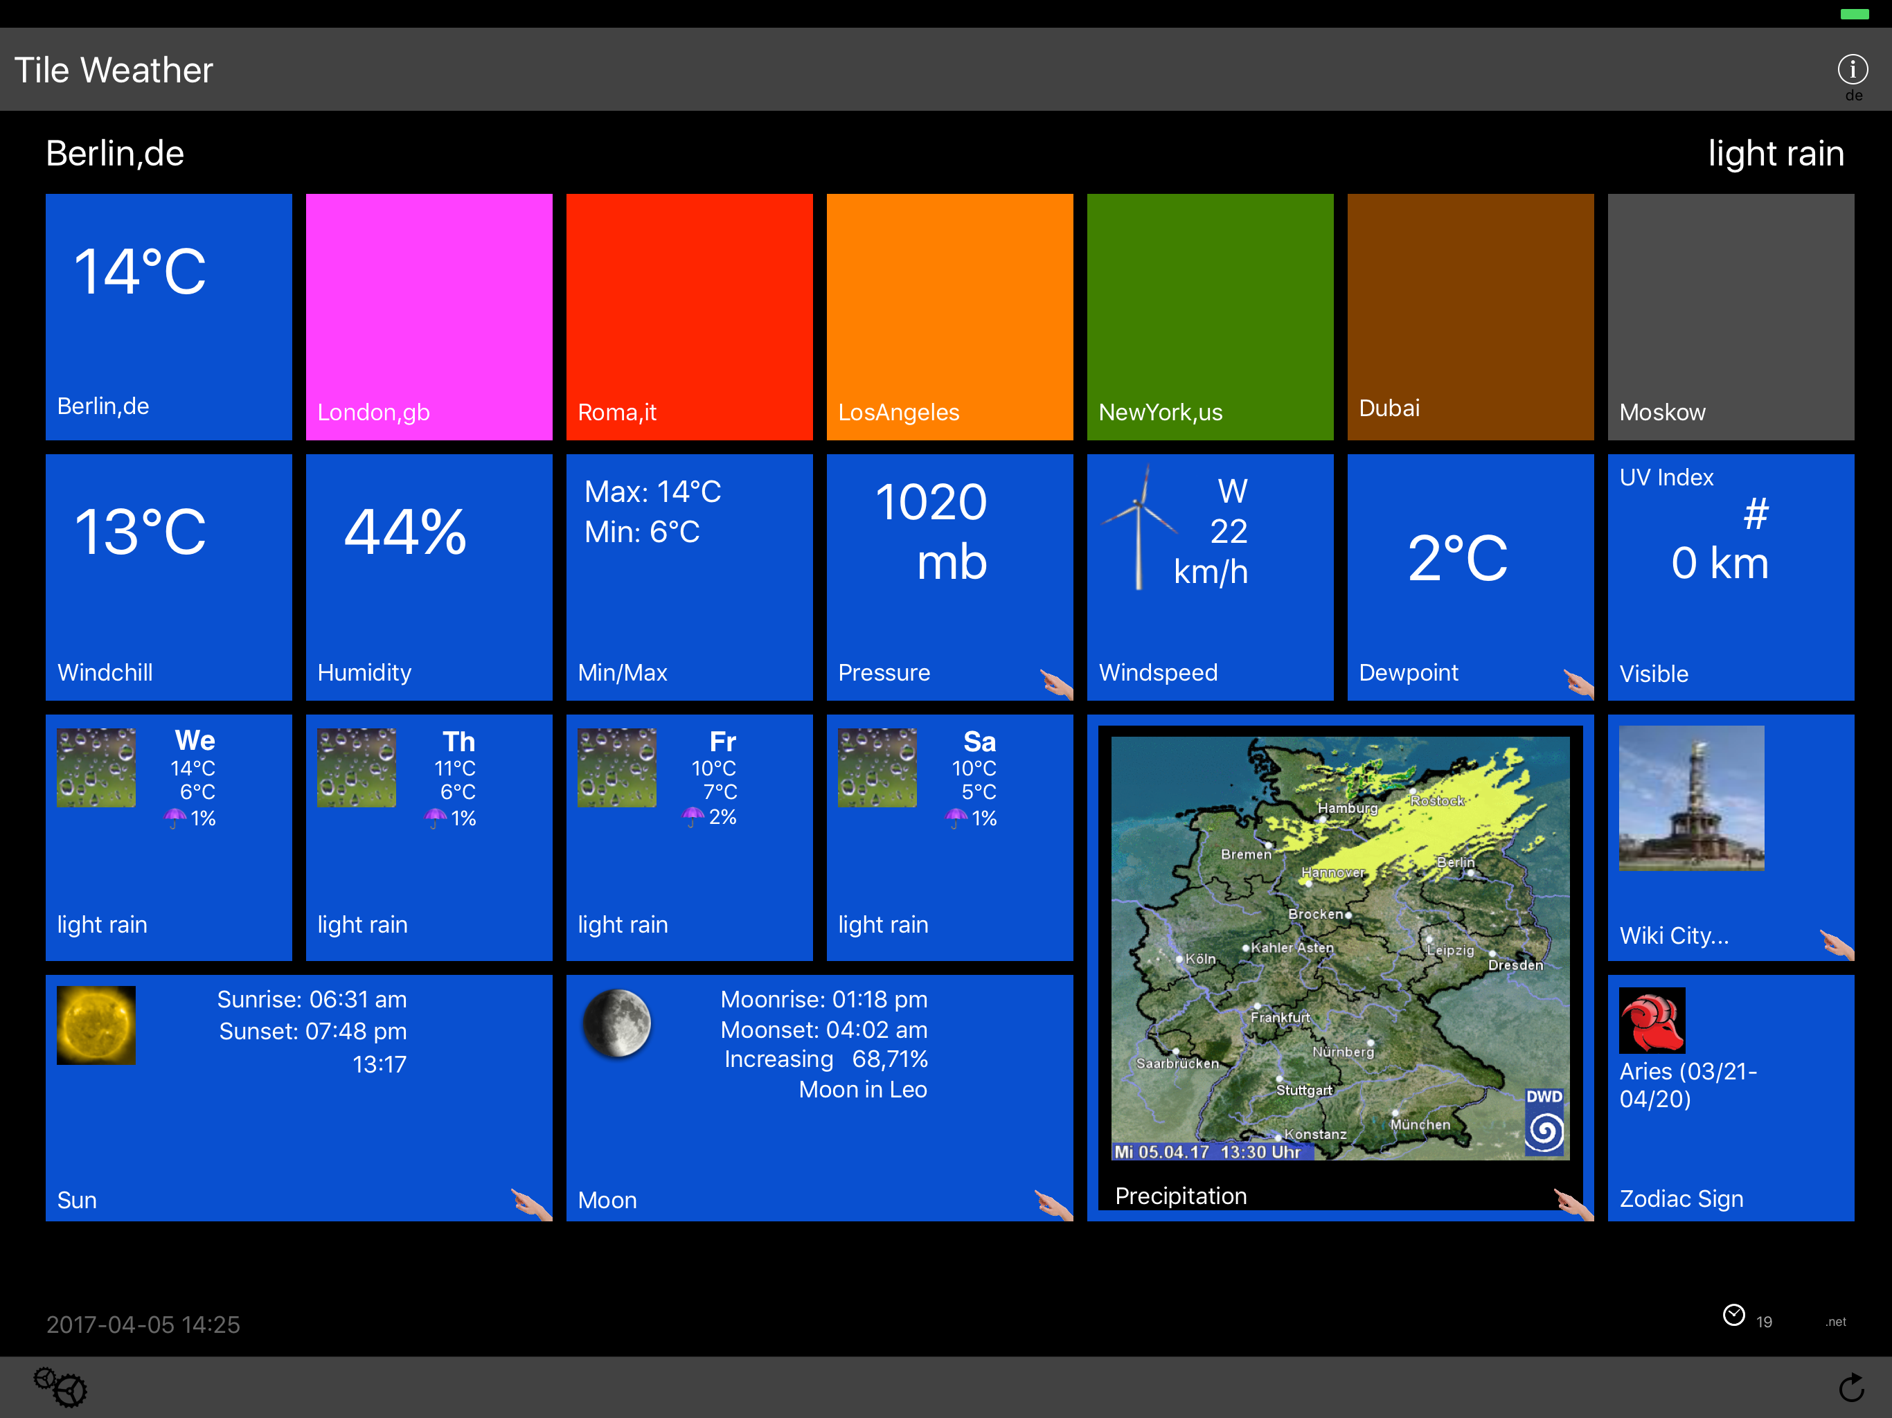The width and height of the screenshot is (1892, 1418).
Task: Click the yellow sun image
Action: coord(96,1025)
